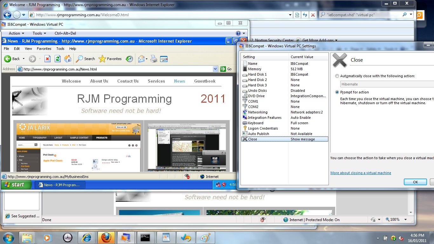Open Virtual PC Help question mark icon
This screenshot has width=434, height=244.
pos(238,33)
